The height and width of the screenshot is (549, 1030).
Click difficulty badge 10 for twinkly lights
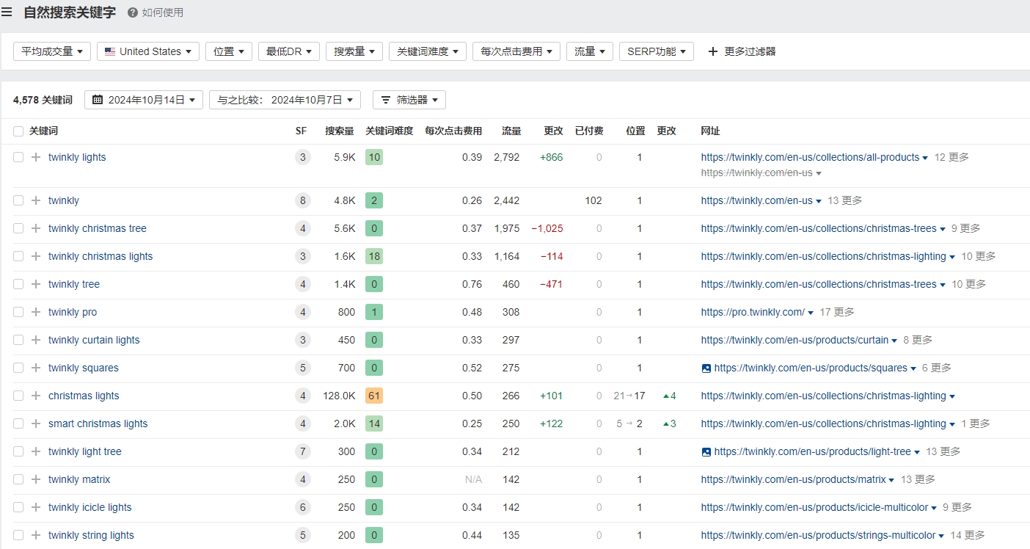tap(374, 157)
